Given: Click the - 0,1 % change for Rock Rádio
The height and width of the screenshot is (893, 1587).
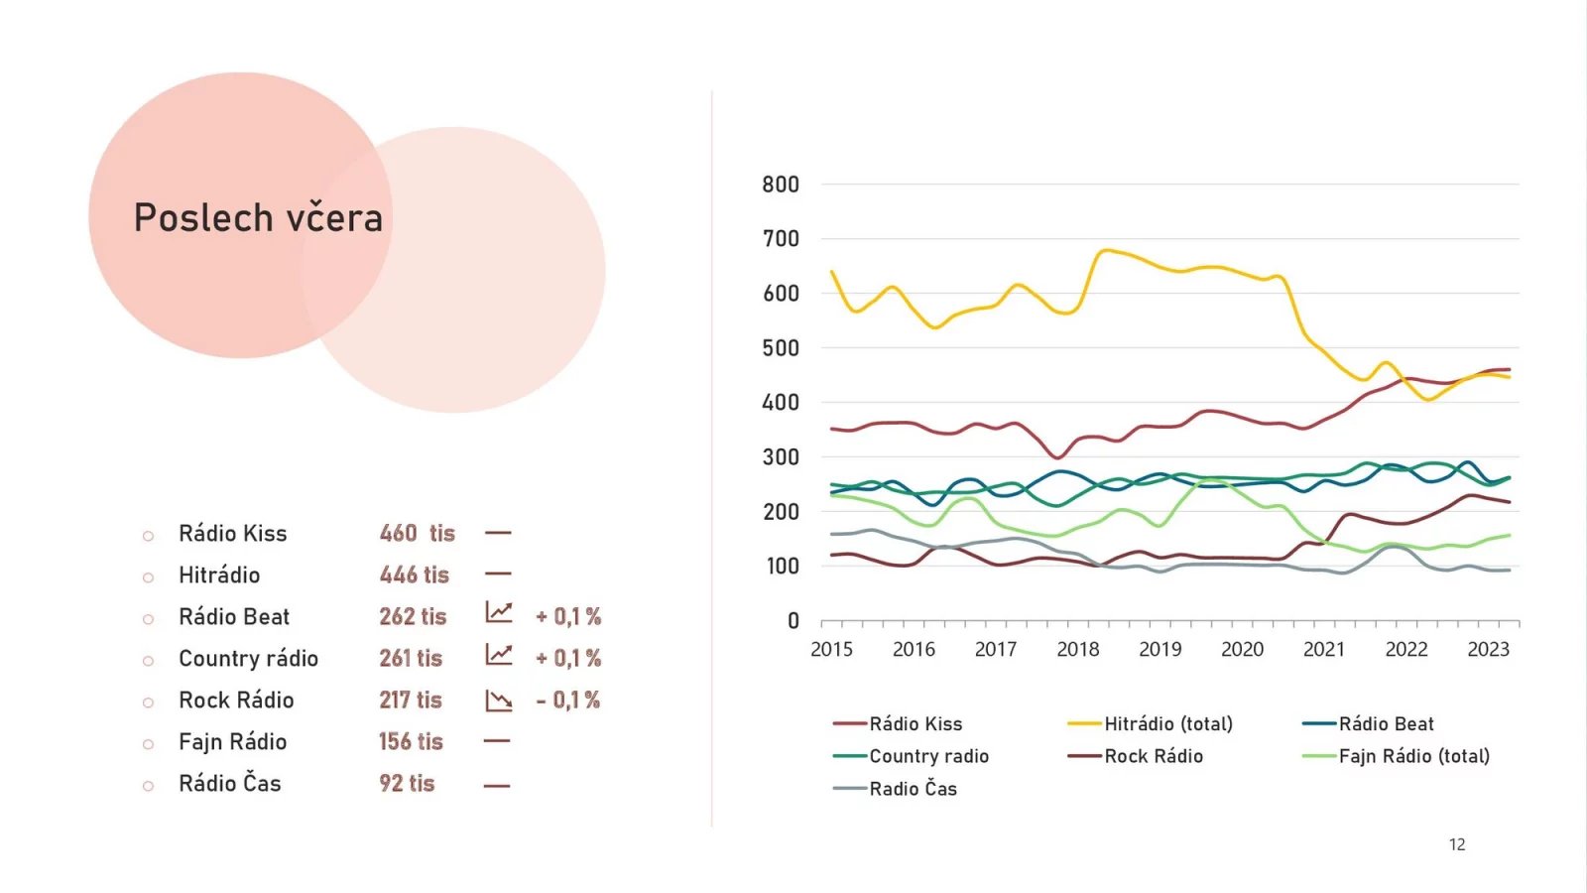Looking at the screenshot, I should [x=568, y=700].
